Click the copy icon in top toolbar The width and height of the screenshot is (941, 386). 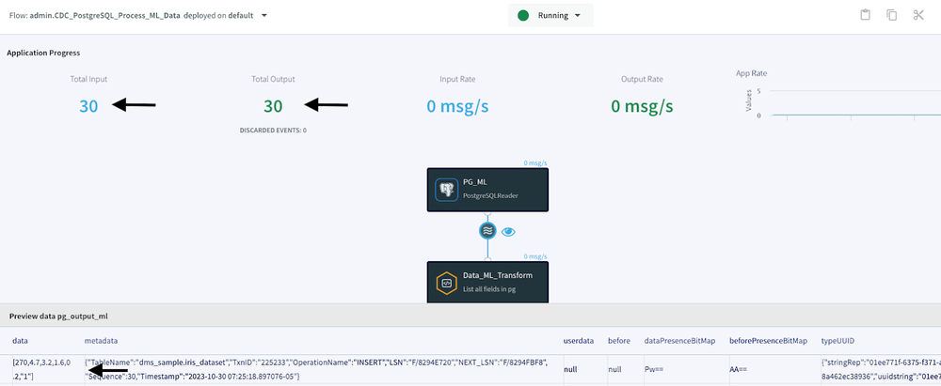(x=892, y=15)
